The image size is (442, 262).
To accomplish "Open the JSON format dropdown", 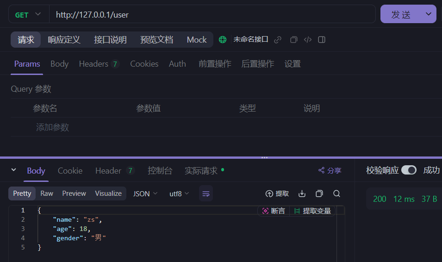I will [x=145, y=194].
